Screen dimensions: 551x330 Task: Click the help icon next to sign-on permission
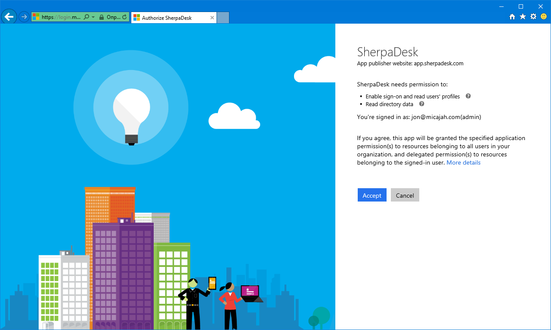pyautogui.click(x=467, y=96)
